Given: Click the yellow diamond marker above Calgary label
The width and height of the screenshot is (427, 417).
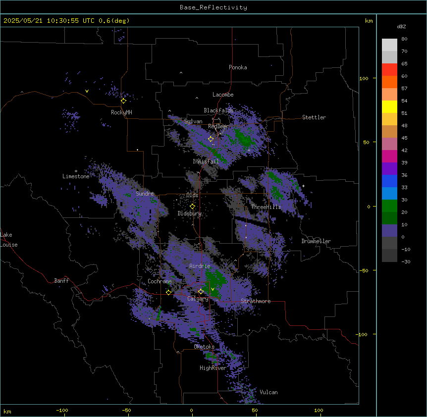Looking at the screenshot, I should click(x=201, y=292).
